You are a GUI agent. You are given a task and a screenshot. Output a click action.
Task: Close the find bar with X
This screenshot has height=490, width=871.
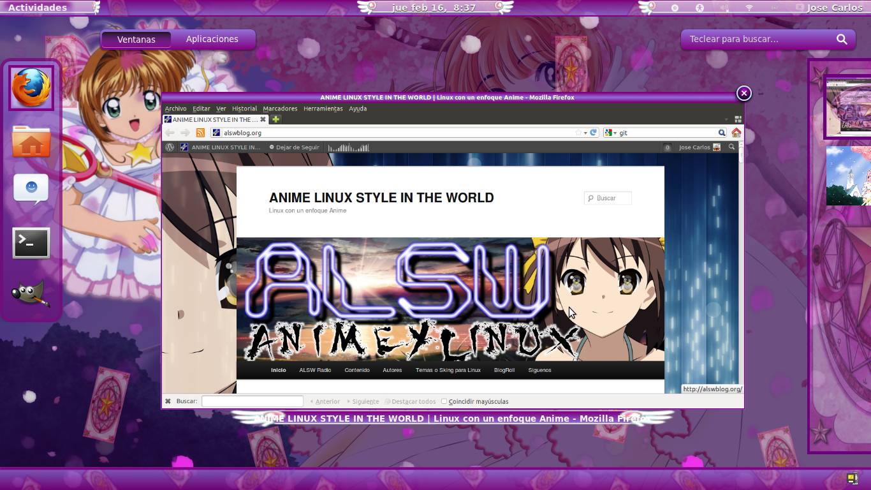click(x=168, y=401)
